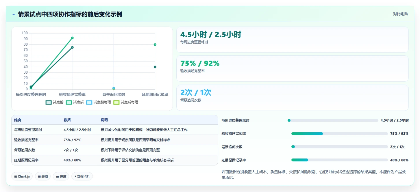
Task: Open the 2次 / 1次 data card
Action: click(293, 98)
